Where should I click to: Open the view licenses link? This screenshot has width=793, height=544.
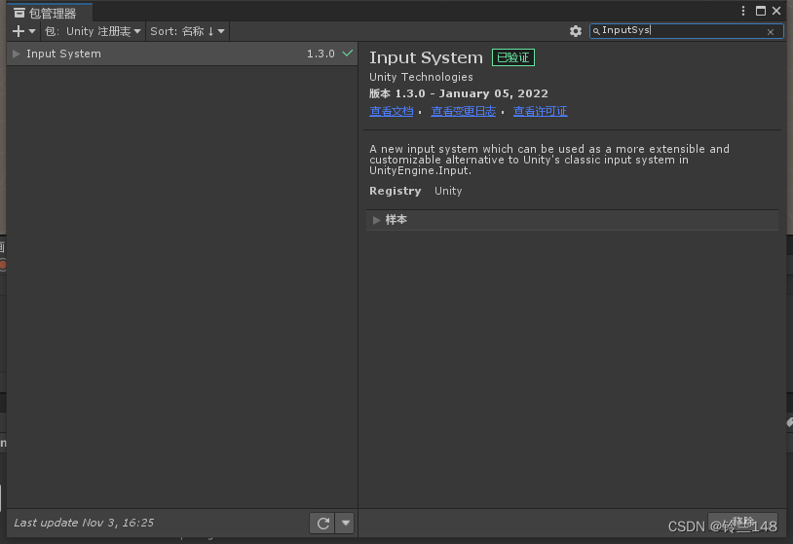(540, 111)
